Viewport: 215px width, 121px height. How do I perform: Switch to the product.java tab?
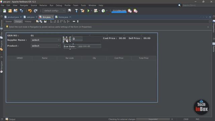pyautogui.click(x=13, y=17)
